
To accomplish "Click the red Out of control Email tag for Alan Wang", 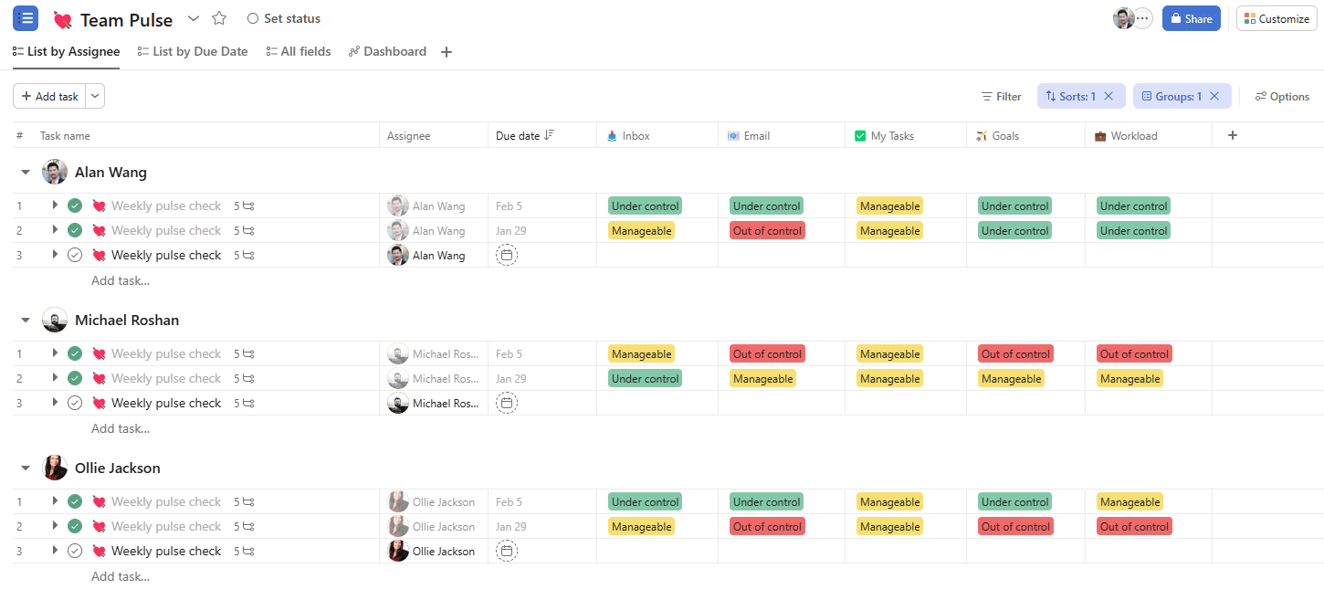I will click(x=767, y=231).
